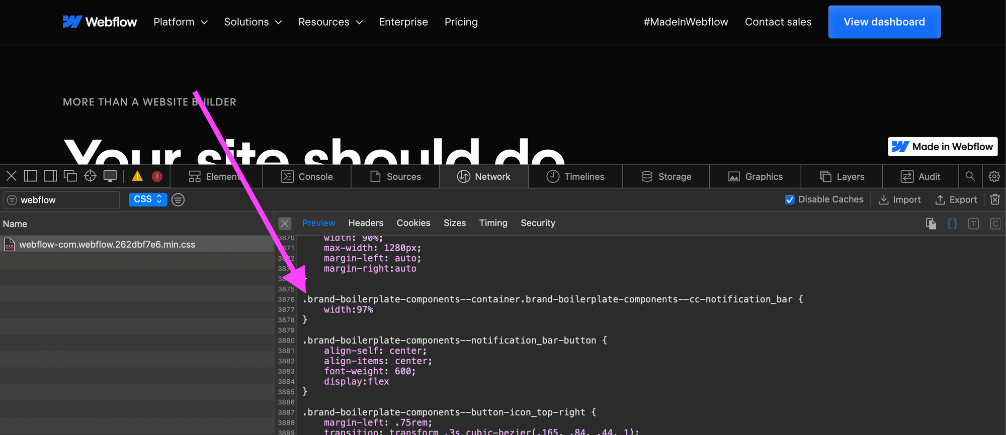Image resolution: width=1006 pixels, height=435 pixels.
Task: Click the display:flex declaration
Action: click(x=357, y=381)
